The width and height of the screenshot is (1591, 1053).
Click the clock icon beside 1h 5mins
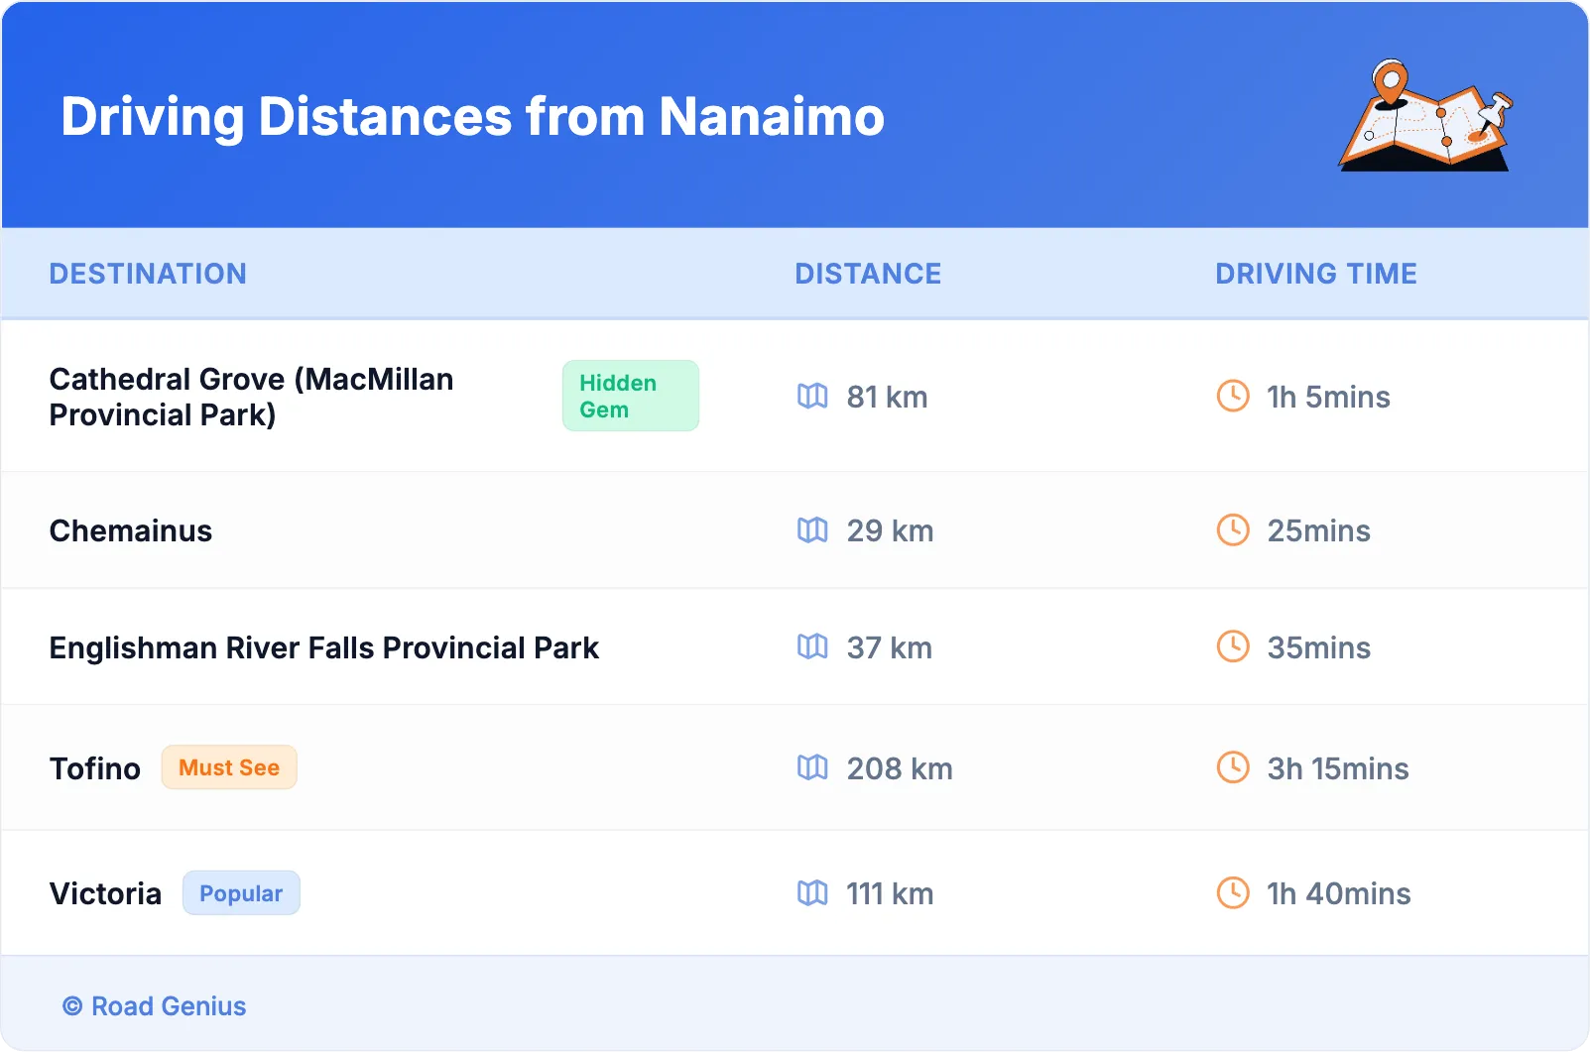point(1233,397)
